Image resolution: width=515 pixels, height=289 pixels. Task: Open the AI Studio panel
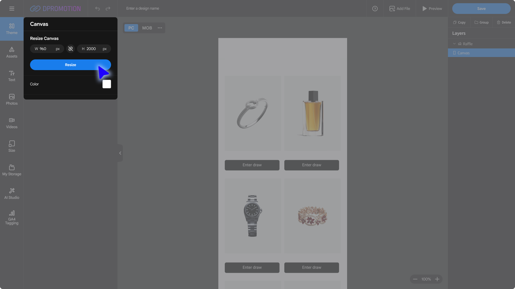pos(12,194)
